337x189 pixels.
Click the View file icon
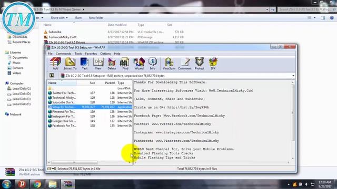click(98, 64)
